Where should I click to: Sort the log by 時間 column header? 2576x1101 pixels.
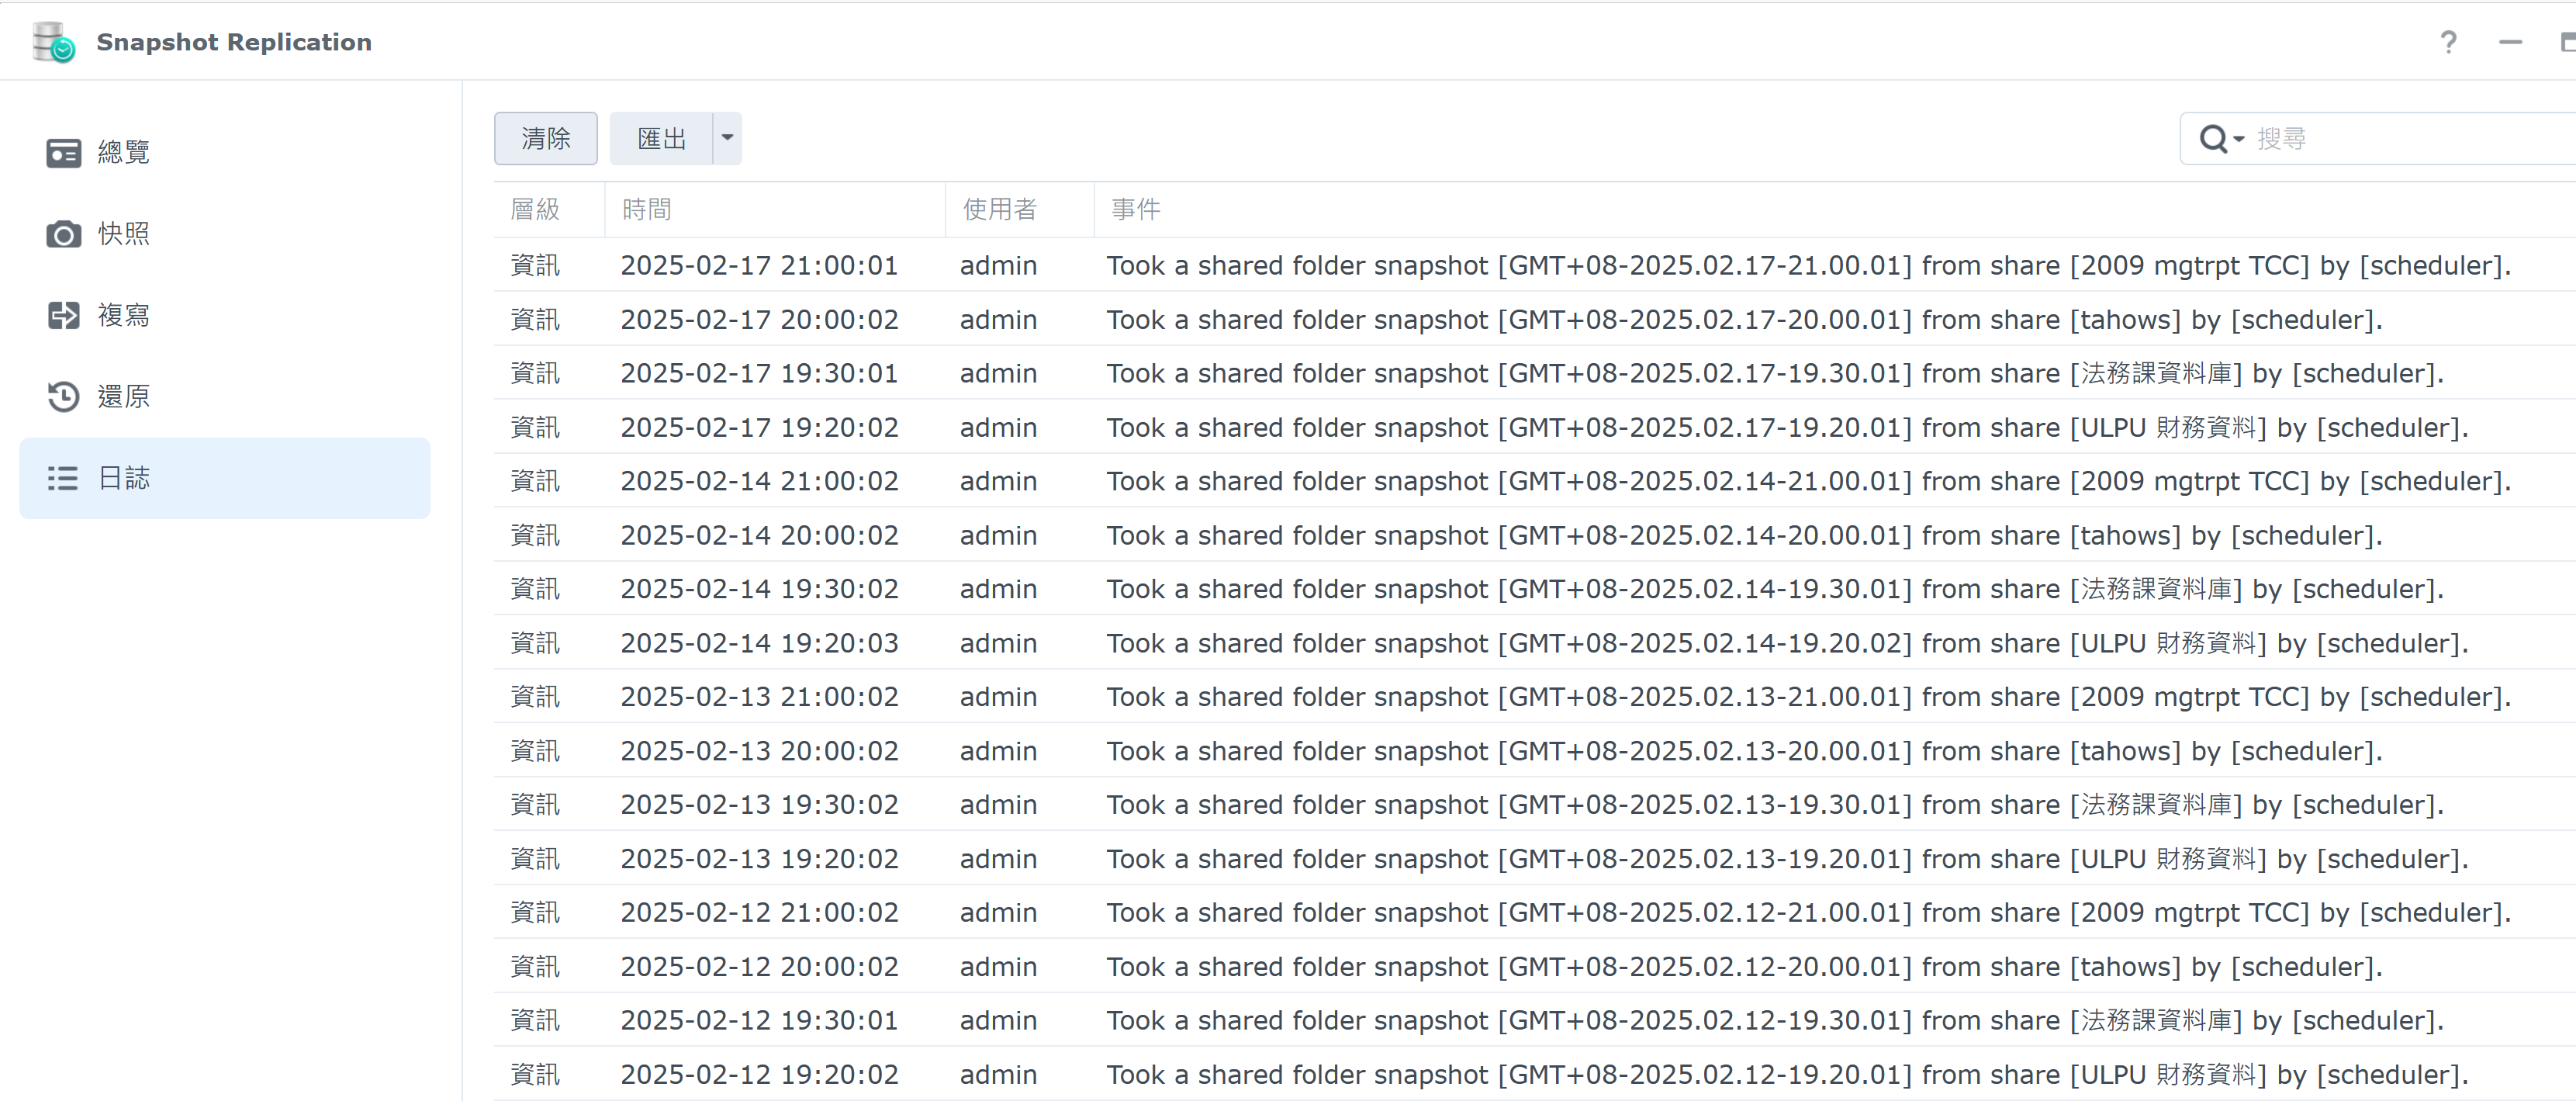tap(647, 209)
